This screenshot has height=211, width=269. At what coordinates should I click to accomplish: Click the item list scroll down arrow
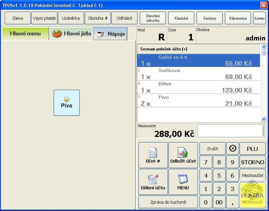(264, 119)
